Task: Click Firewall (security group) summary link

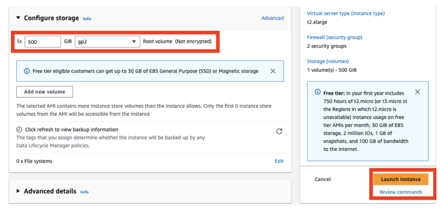Action: point(335,38)
